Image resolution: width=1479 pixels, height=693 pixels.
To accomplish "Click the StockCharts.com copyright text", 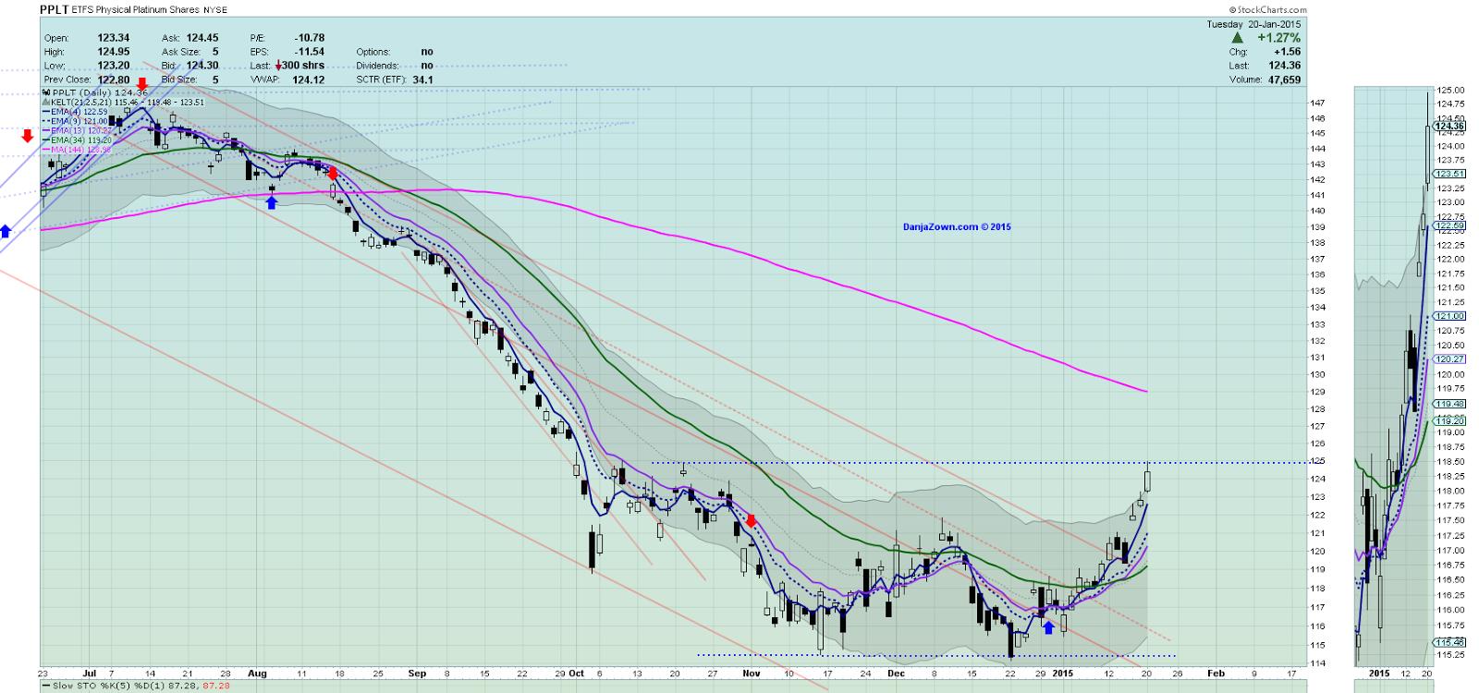I will pyautogui.click(x=1267, y=10).
